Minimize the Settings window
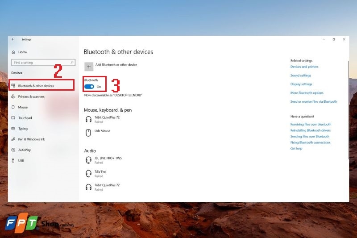The height and width of the screenshot is (238, 357). (324, 39)
